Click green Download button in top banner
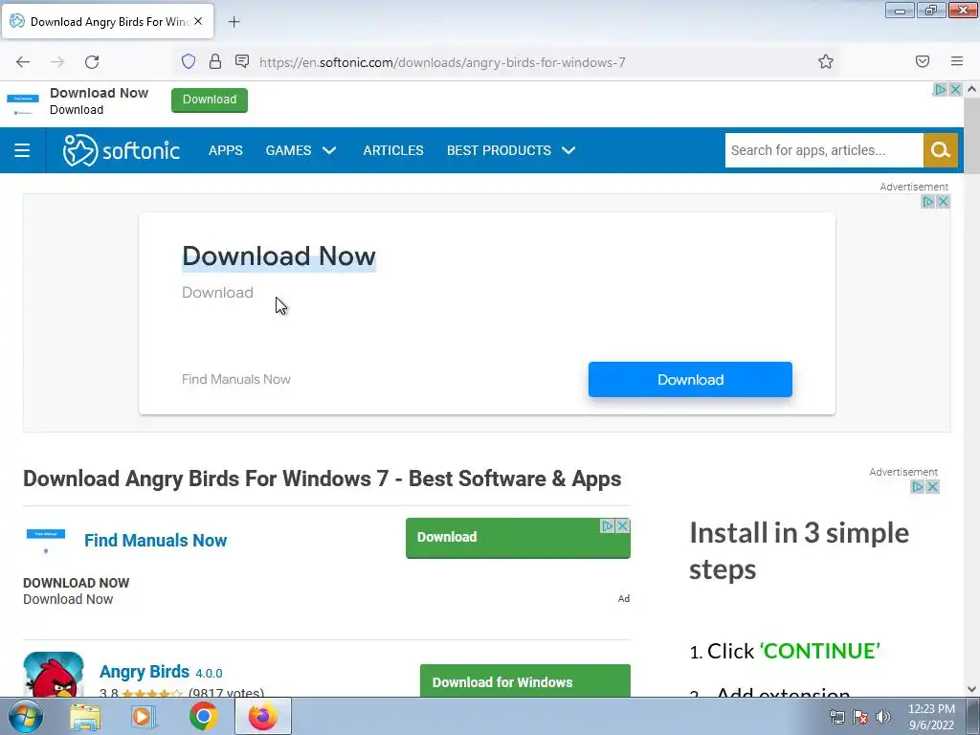Screen dimensions: 980x735 tap(210, 100)
